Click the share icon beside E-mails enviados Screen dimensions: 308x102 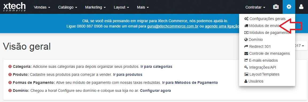pyautogui.click(x=246, y=60)
